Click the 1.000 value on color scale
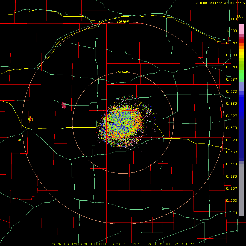This screenshot has height=246, width=246. [x=232, y=31]
